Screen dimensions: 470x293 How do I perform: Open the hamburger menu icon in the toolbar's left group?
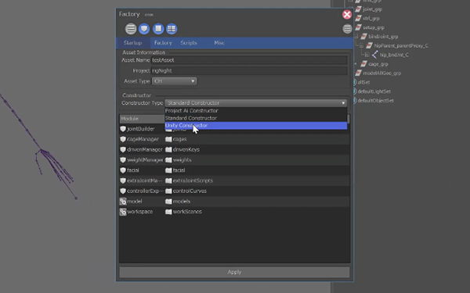point(131,29)
